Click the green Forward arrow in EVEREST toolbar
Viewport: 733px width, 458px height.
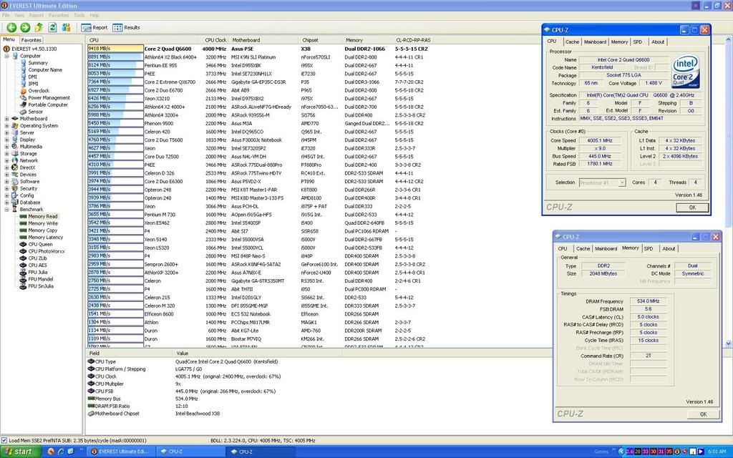25,28
